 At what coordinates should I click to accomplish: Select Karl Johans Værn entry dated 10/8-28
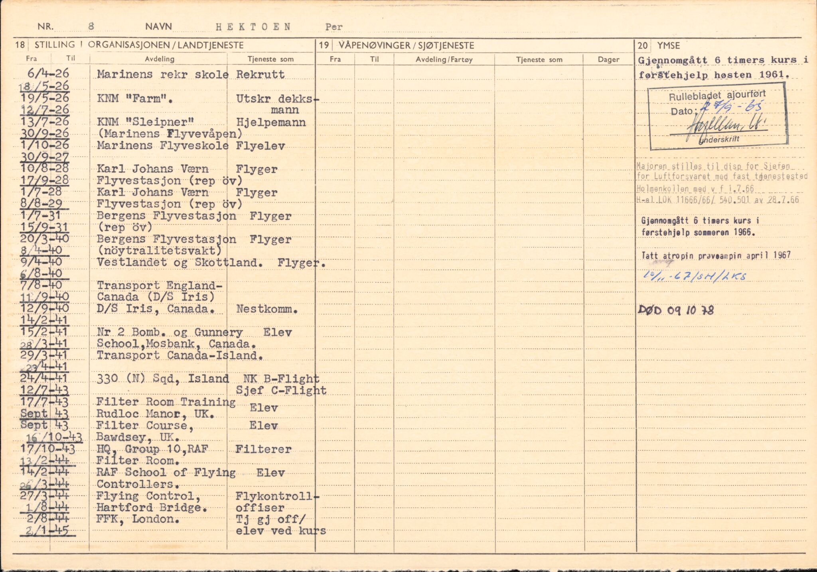point(152,169)
